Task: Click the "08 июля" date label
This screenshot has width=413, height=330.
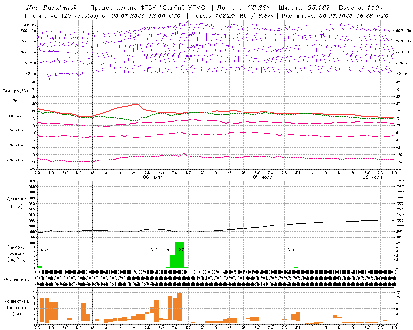Action: click(x=372, y=177)
